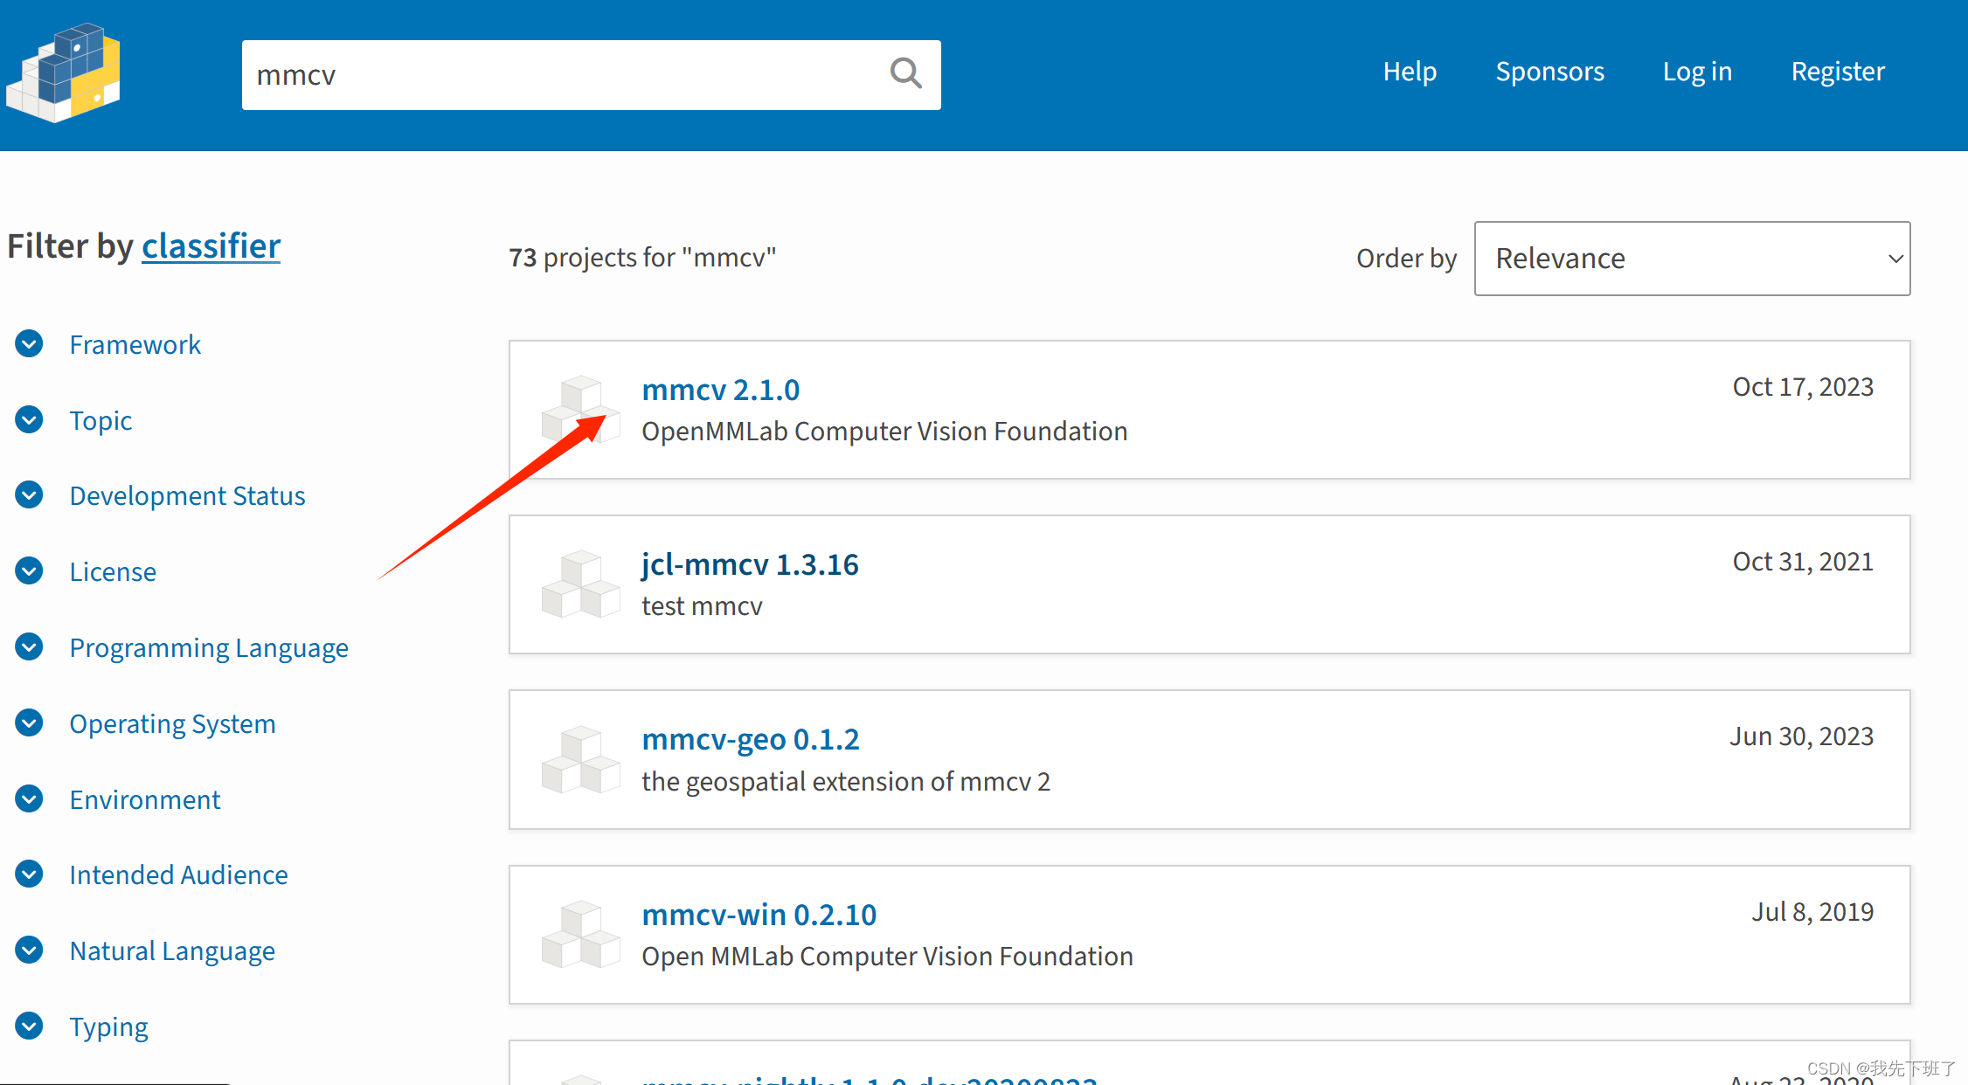Click the package cube icon beside mmcv-geo

[580, 759]
